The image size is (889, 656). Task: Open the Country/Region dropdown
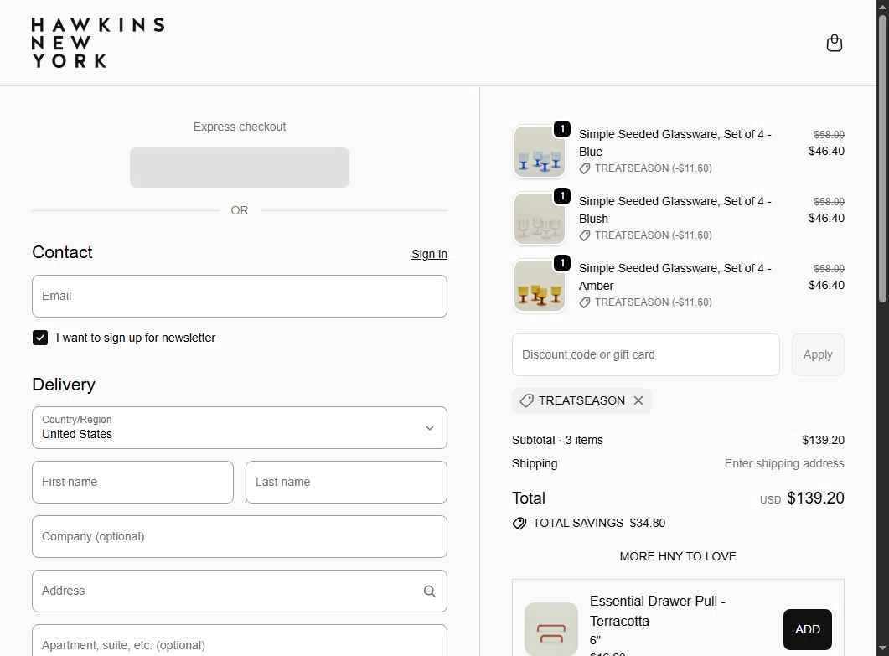click(x=240, y=427)
